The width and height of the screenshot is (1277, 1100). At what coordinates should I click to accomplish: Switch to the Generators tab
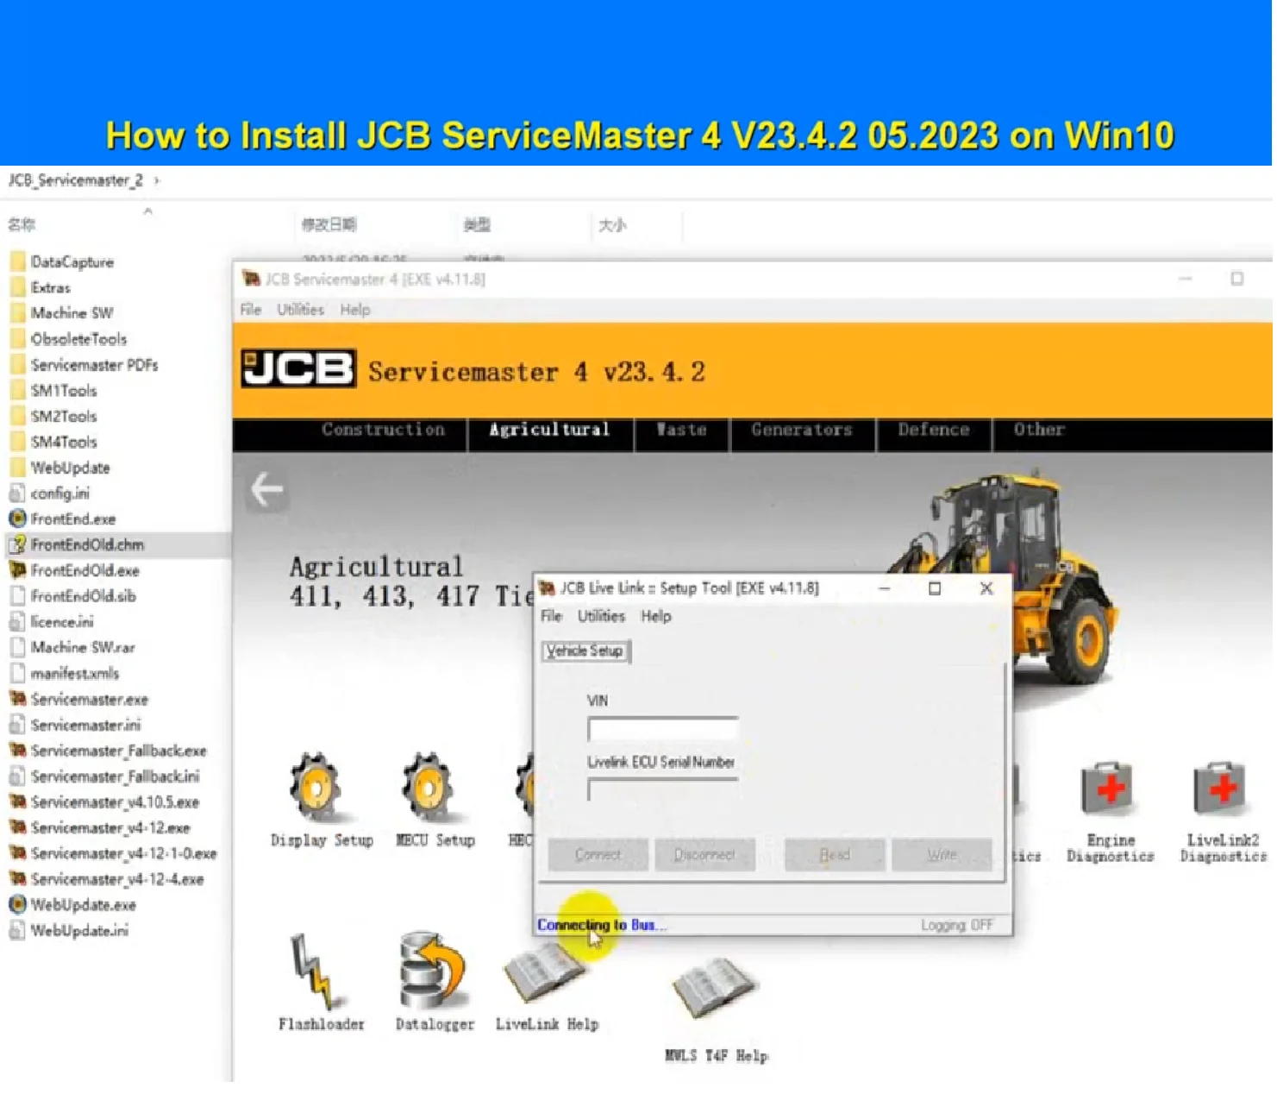(x=803, y=431)
